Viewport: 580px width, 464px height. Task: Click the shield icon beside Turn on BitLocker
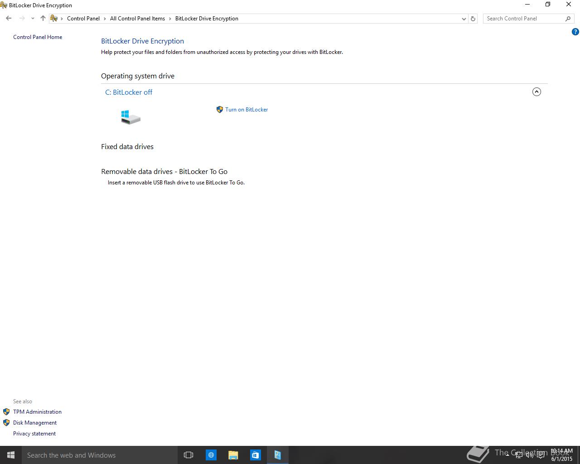coord(220,110)
